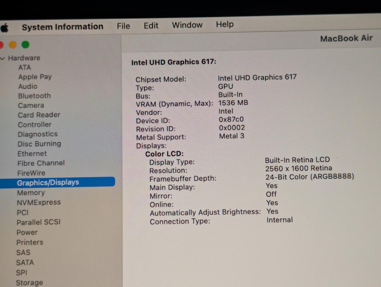Select Memory in the sidebar
This screenshot has width=381, height=287.
pyautogui.click(x=31, y=193)
